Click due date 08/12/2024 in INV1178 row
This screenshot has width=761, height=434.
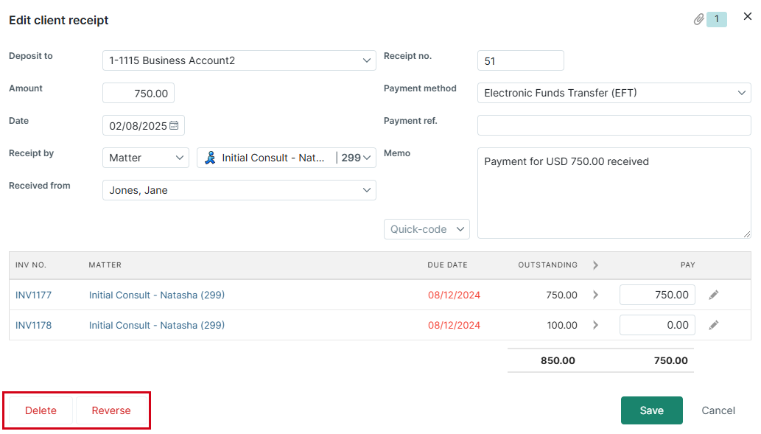point(454,325)
